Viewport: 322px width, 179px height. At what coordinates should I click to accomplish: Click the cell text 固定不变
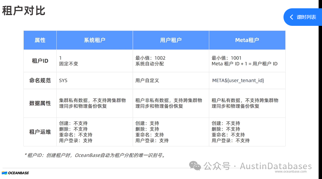(x=69, y=64)
